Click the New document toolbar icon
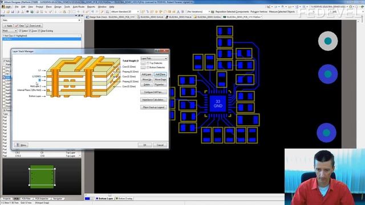This screenshot has width=365, height=205. (x=3, y=11)
